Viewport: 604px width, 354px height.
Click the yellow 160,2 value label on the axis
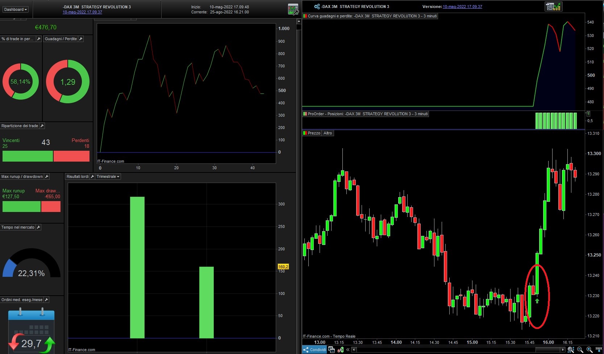point(283,267)
